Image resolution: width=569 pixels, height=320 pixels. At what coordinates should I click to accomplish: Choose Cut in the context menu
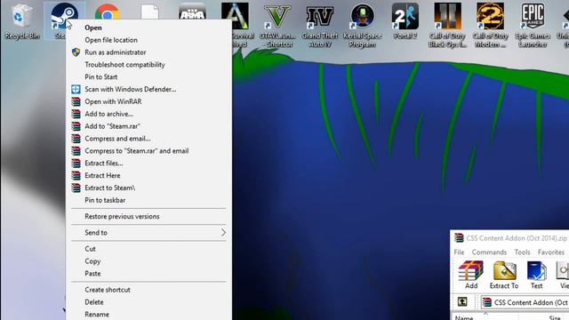click(x=148, y=249)
